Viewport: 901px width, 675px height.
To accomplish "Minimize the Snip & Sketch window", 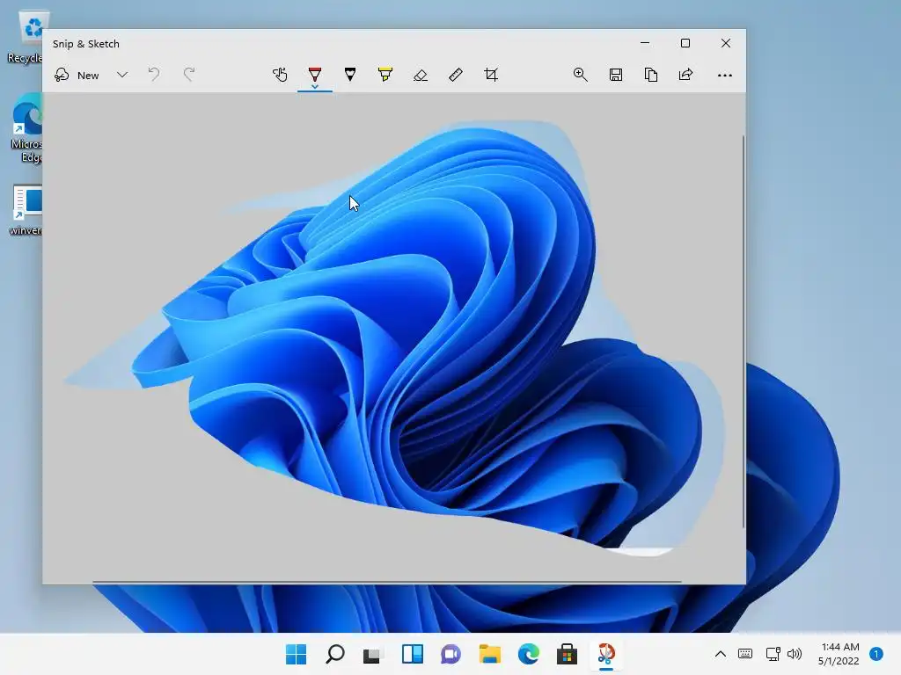I will 645,43.
